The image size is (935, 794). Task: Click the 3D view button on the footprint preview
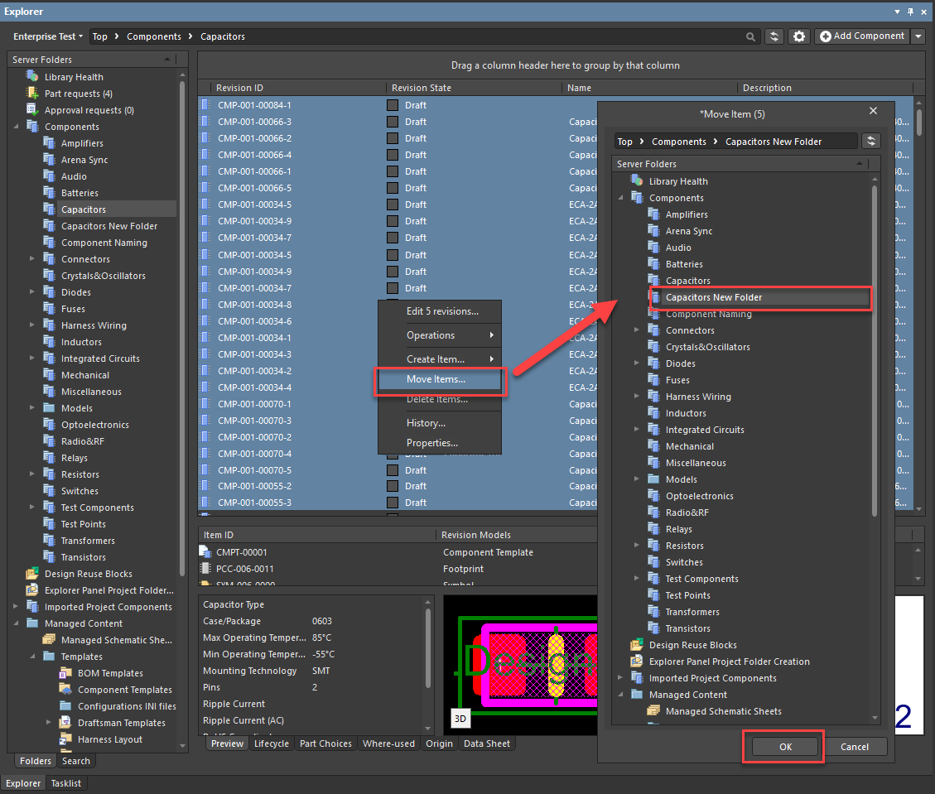tap(460, 719)
